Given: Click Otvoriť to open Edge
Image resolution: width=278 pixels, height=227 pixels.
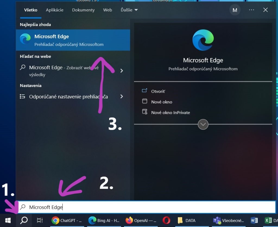Looking at the screenshot, I should point(158,91).
